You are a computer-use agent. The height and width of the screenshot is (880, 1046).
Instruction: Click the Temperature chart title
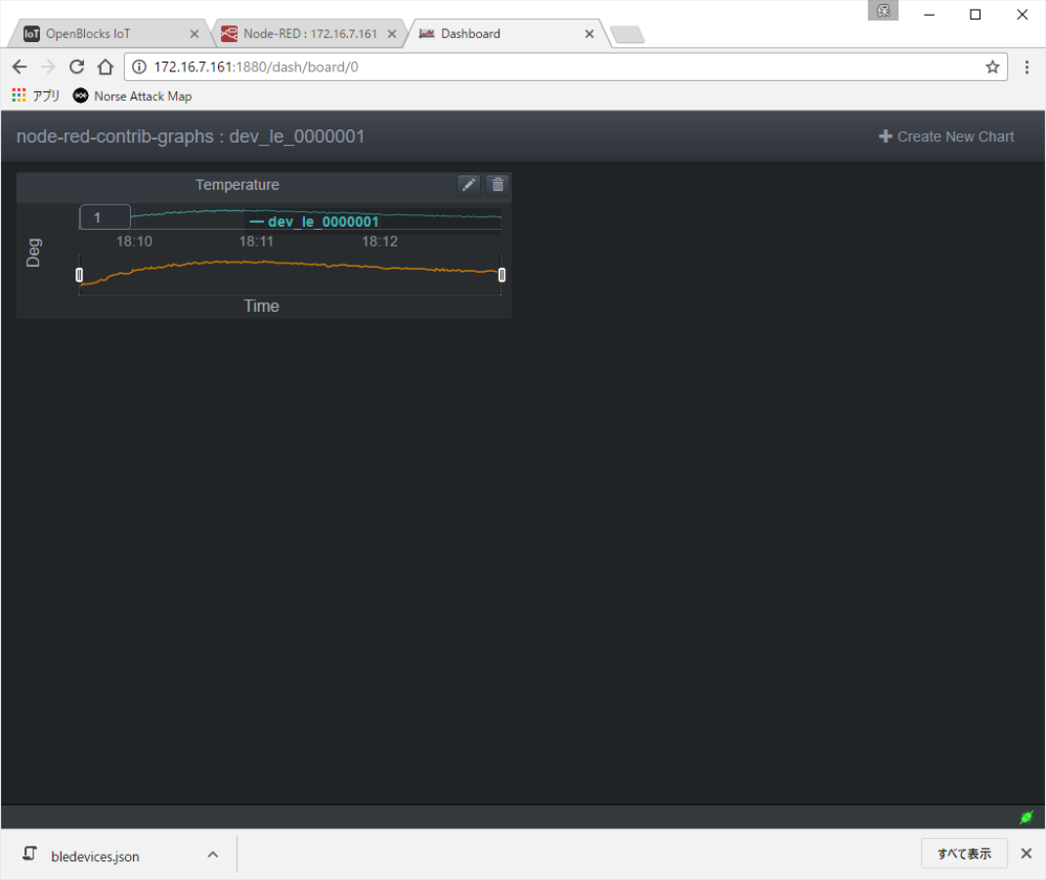[x=237, y=185]
